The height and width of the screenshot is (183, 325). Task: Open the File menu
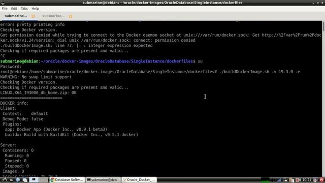(x=5, y=9)
